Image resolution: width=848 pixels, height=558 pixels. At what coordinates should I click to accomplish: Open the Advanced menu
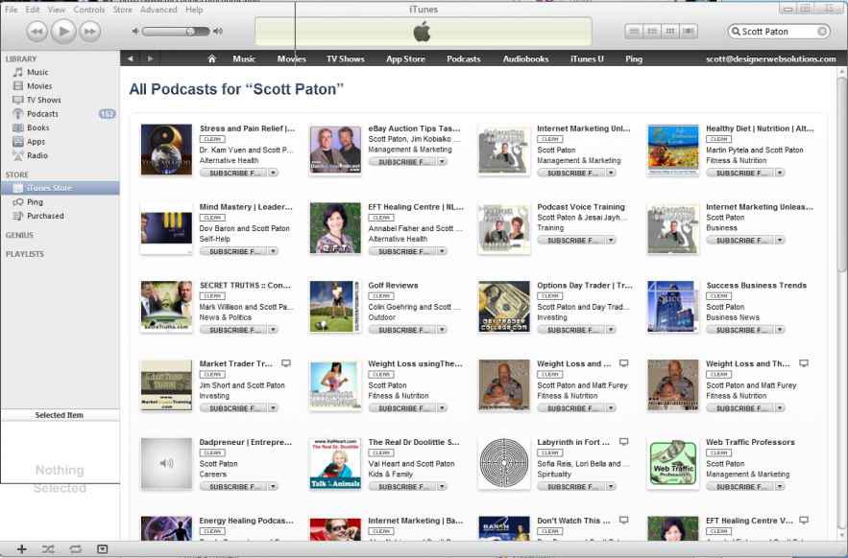click(159, 9)
